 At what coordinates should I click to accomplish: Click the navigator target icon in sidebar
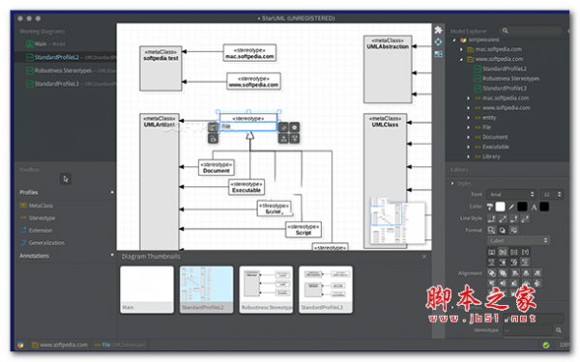point(438,42)
